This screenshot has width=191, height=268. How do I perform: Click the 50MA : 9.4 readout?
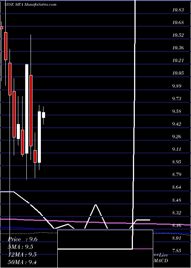(x=22, y=262)
